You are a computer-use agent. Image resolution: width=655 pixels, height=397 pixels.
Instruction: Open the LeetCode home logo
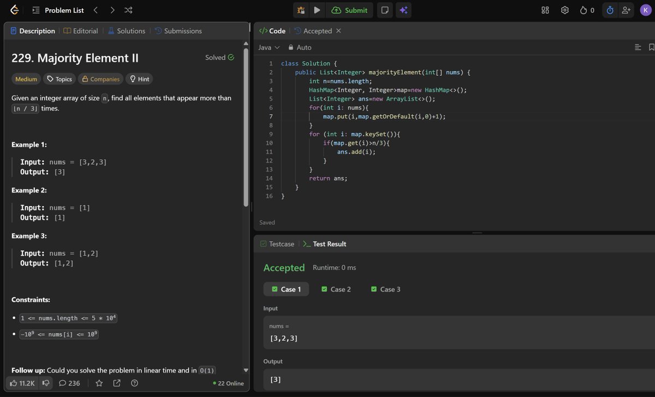point(15,10)
